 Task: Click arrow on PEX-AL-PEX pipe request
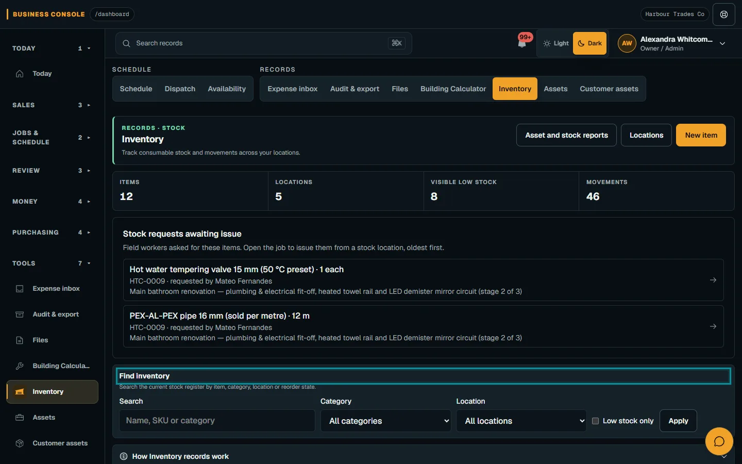click(713, 326)
